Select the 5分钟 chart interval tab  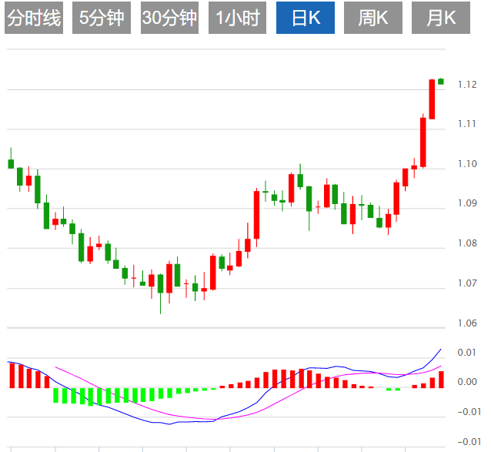click(x=102, y=18)
